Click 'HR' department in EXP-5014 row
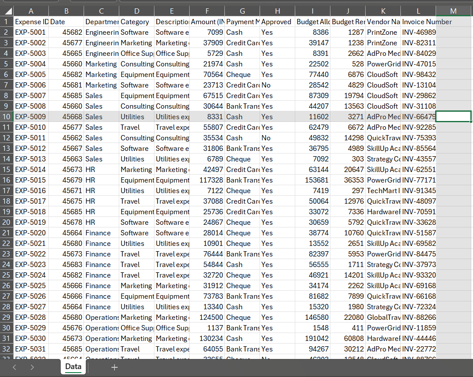 tap(102, 169)
